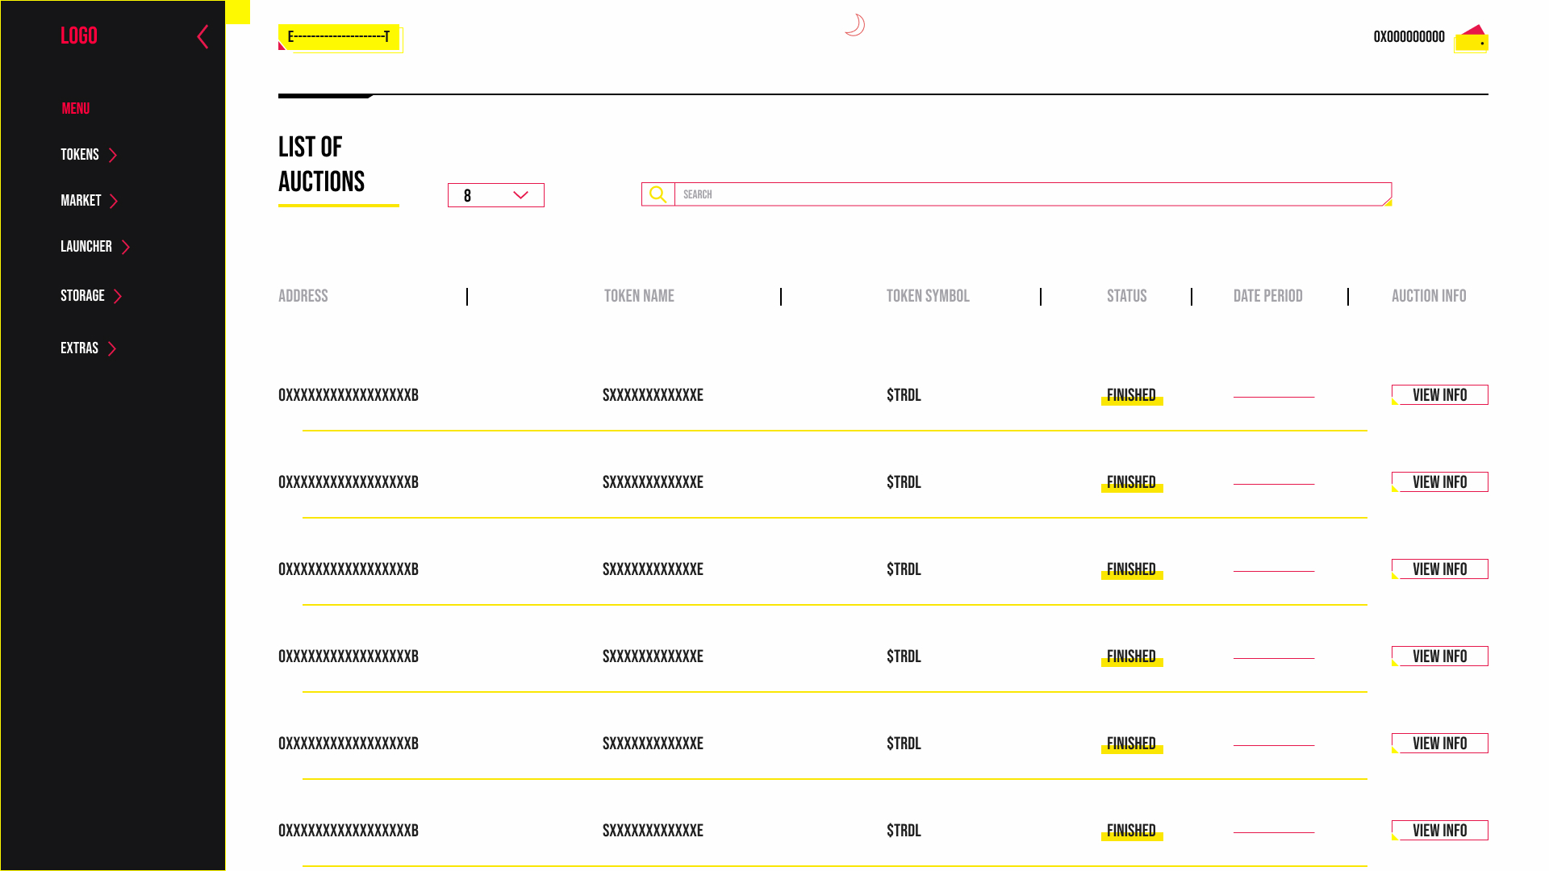Open the Launcher menu item
The height and width of the screenshot is (871, 1549).
[86, 247]
